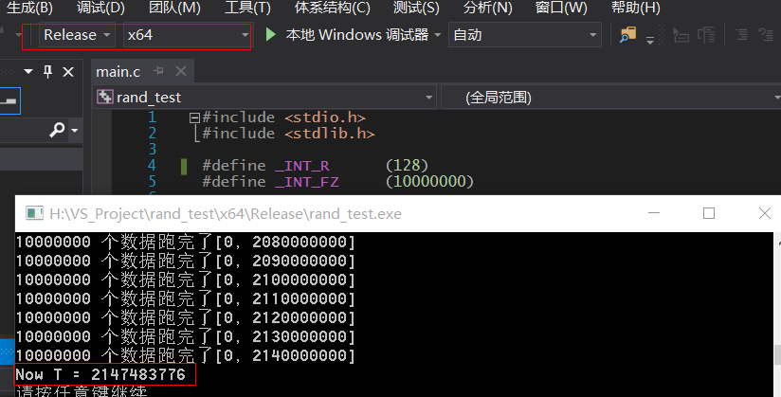Open the (全局范围) scope dropdown
781x397 pixels.
(x=611, y=98)
